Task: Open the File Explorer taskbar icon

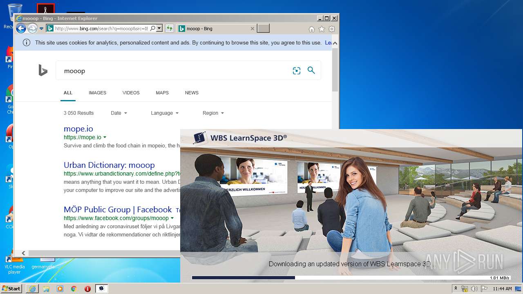Action: pos(46,289)
